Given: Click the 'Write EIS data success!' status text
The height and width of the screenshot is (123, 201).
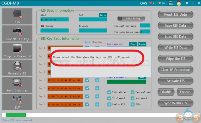Looking at the screenshot, I should pyautogui.click(x=17, y=120).
